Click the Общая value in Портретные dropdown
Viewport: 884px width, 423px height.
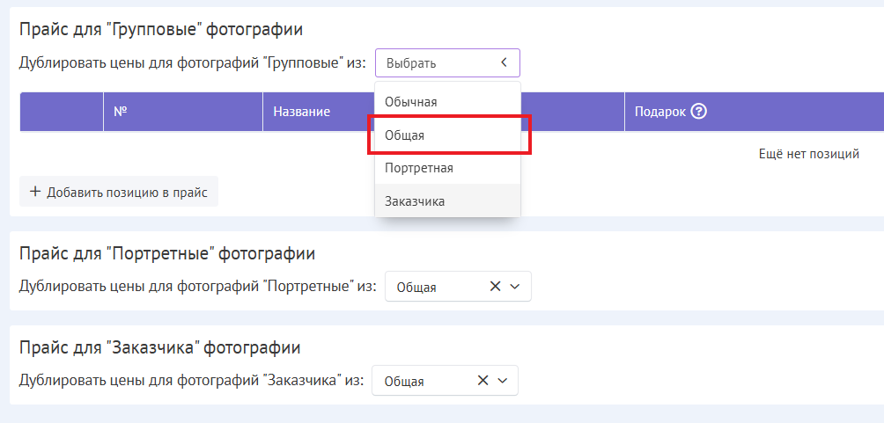pos(416,287)
